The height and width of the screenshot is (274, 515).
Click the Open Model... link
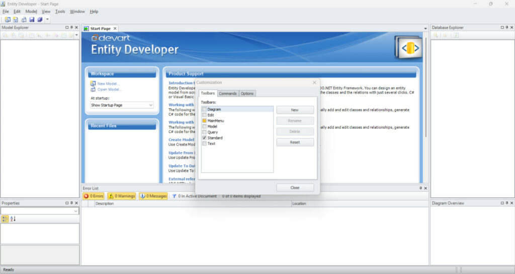pos(109,90)
